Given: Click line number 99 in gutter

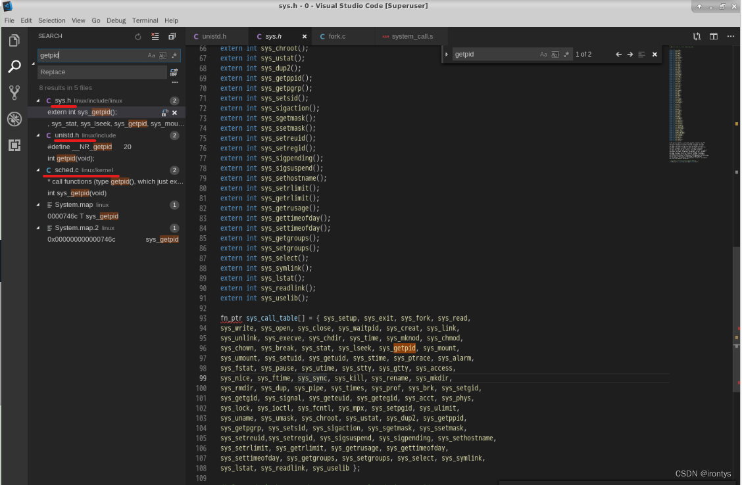Looking at the screenshot, I should (x=203, y=378).
